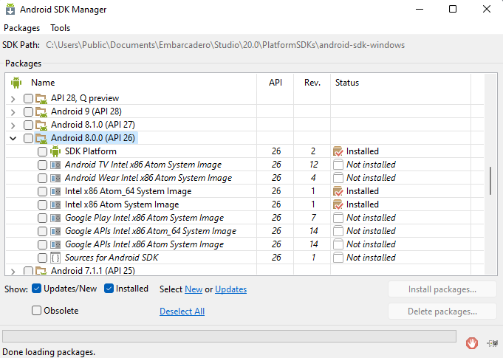The height and width of the screenshot is (358, 503).
Task: Click the red stop hand icon
Action: point(472,343)
